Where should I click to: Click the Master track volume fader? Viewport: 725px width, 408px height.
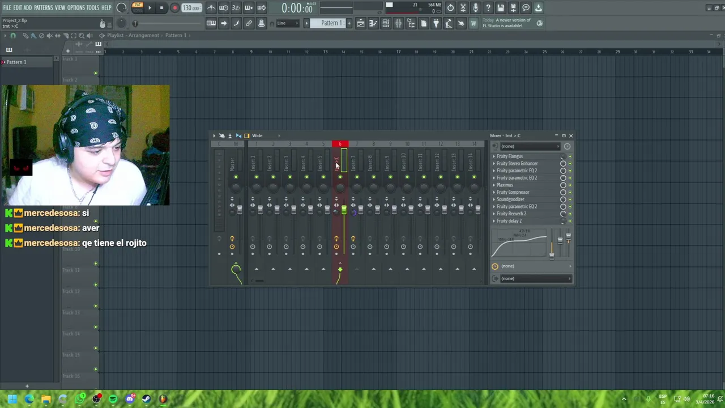(x=240, y=210)
